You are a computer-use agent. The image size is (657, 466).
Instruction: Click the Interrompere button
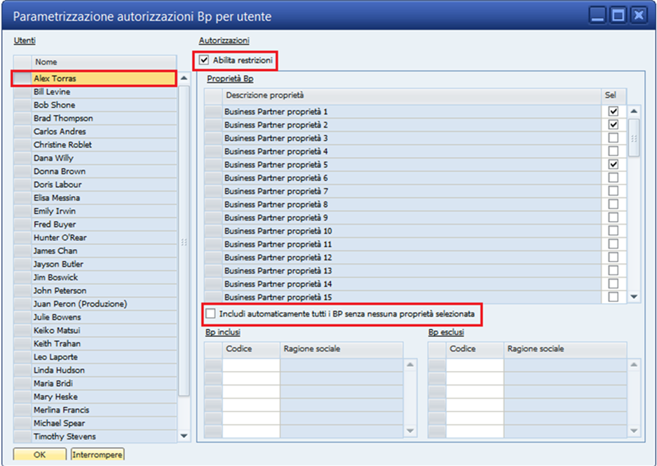97,455
